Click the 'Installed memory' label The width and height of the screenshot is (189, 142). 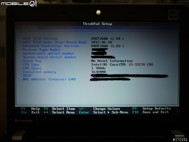[x=39, y=72]
